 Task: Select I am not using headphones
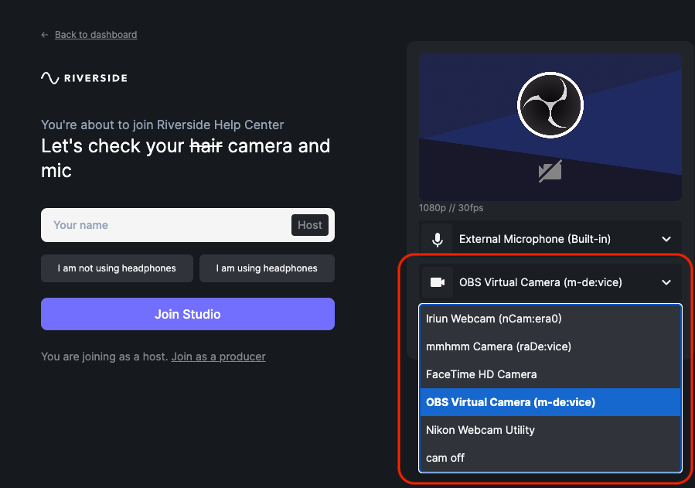click(117, 268)
